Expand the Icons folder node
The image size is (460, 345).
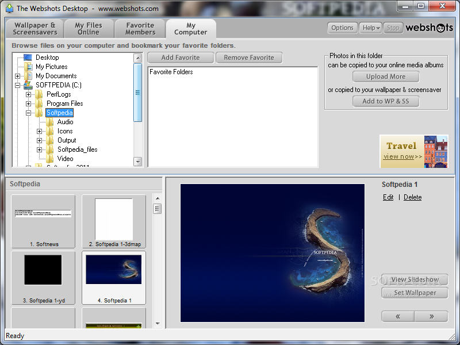click(x=39, y=131)
